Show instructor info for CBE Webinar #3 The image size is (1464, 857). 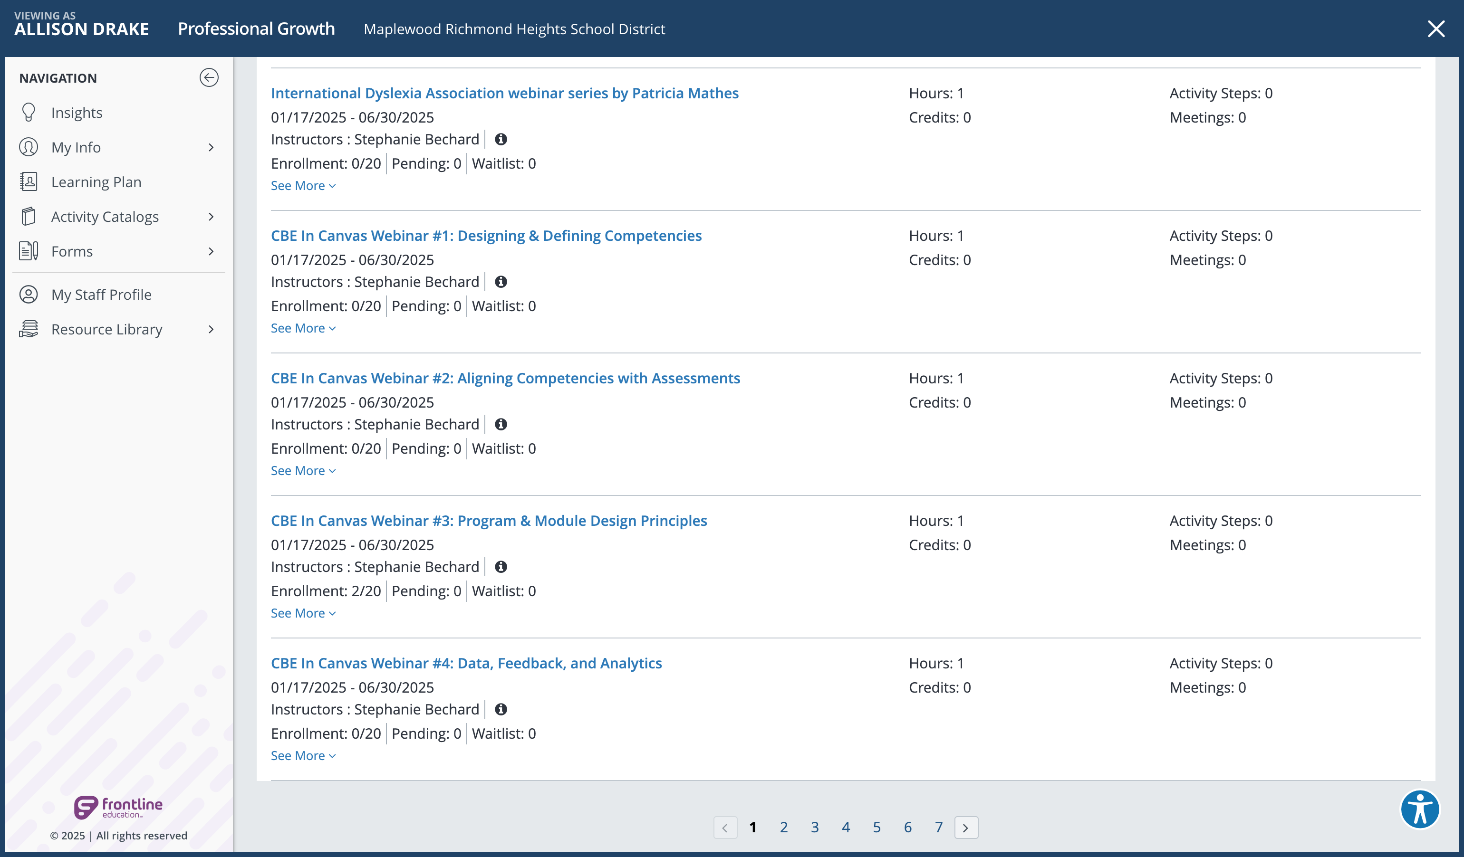501,567
